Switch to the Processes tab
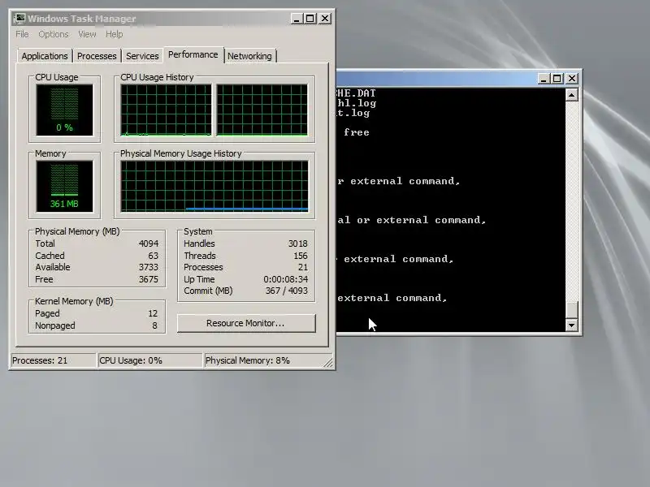The width and height of the screenshot is (650, 487). (x=97, y=56)
